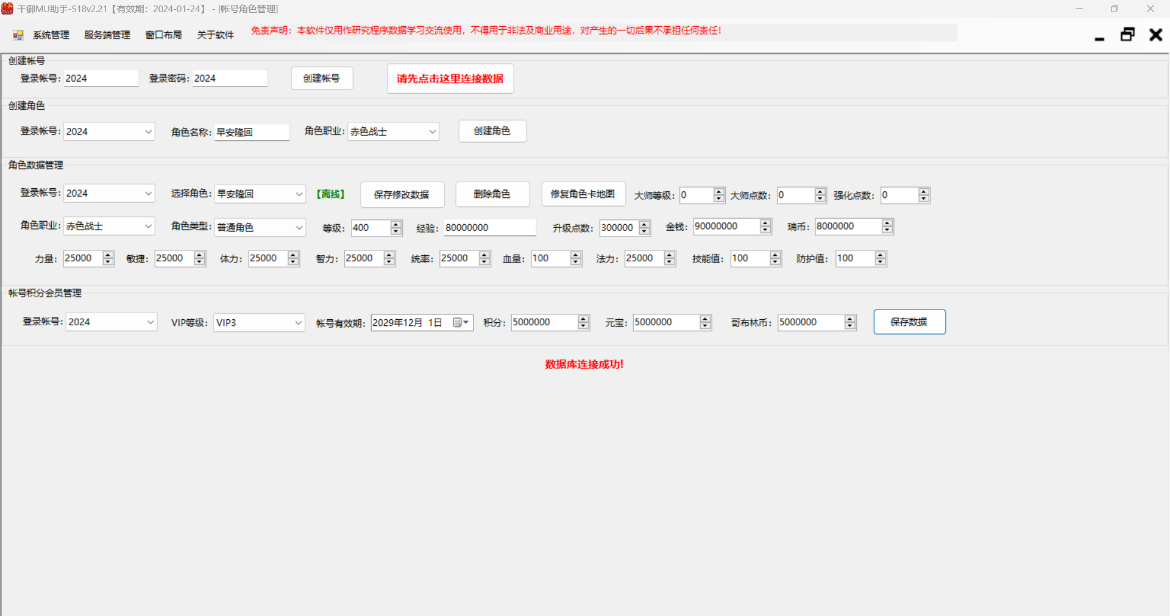Expand the 选择角色 dropdown

point(299,194)
